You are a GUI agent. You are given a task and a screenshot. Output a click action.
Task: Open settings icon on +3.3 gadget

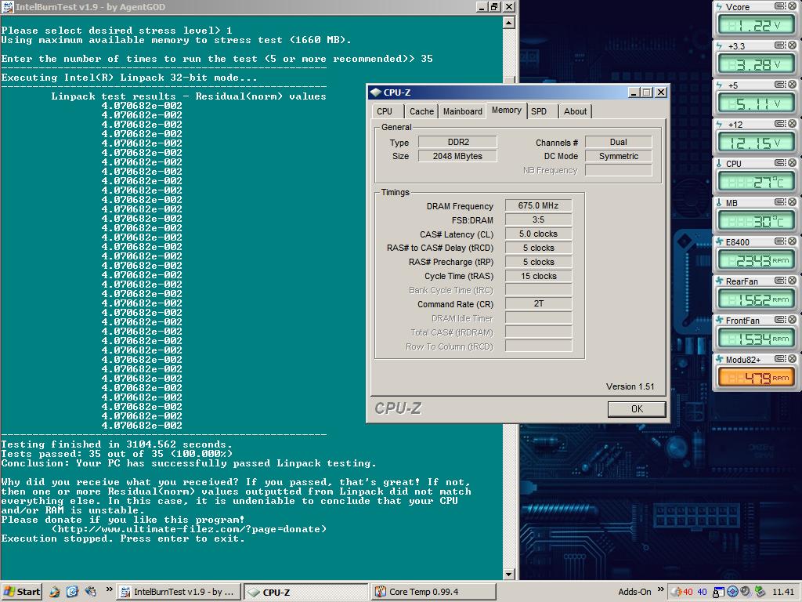(780, 45)
